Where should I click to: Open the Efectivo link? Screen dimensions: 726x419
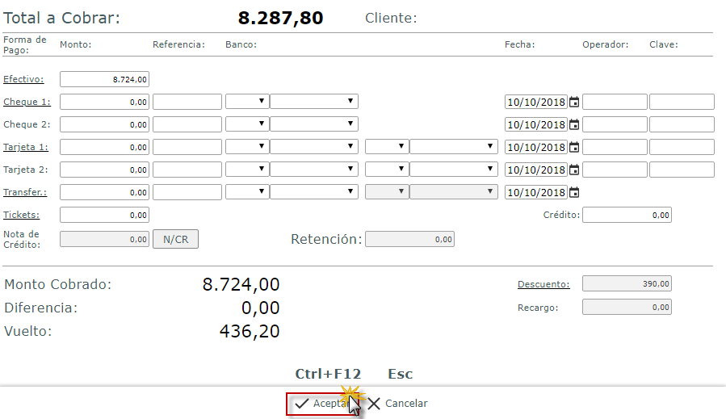click(23, 79)
